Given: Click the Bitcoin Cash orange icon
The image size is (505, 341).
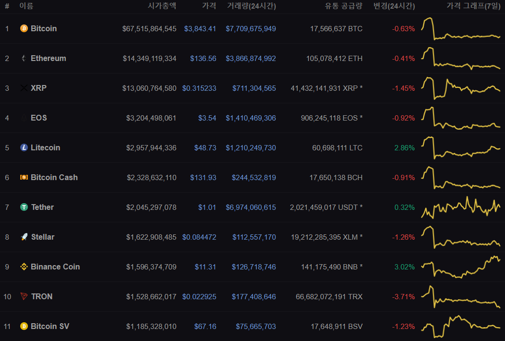Looking at the screenshot, I should (x=24, y=177).
